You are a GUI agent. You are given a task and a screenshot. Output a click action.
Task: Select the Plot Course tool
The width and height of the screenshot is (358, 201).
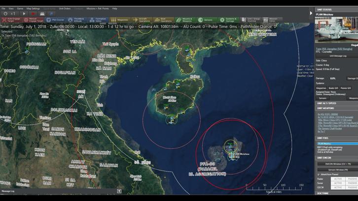pyautogui.click(x=55, y=20)
